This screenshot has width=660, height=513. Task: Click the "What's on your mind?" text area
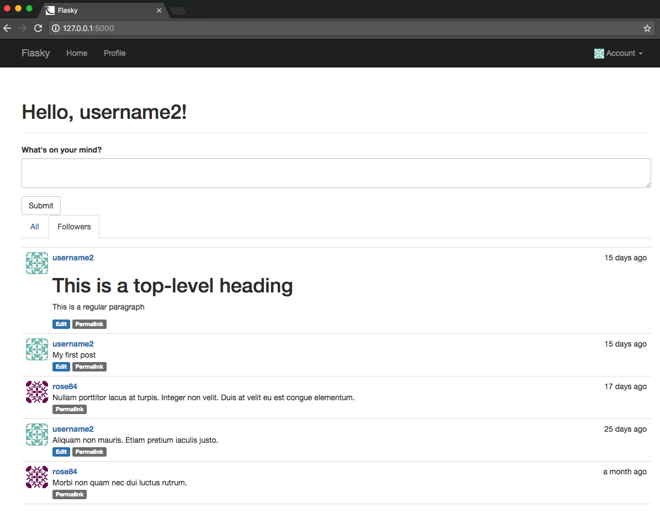[x=336, y=173]
